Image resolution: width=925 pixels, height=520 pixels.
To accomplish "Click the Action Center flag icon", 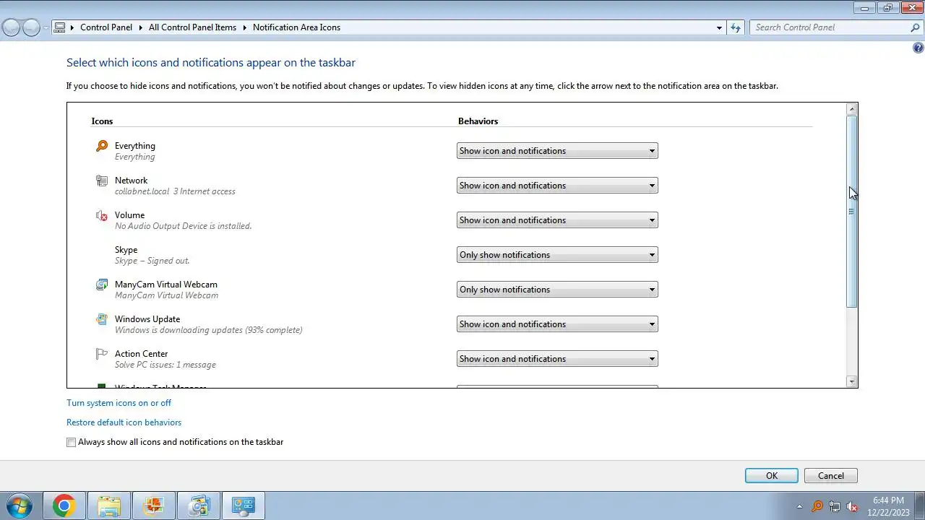I will 102,354.
